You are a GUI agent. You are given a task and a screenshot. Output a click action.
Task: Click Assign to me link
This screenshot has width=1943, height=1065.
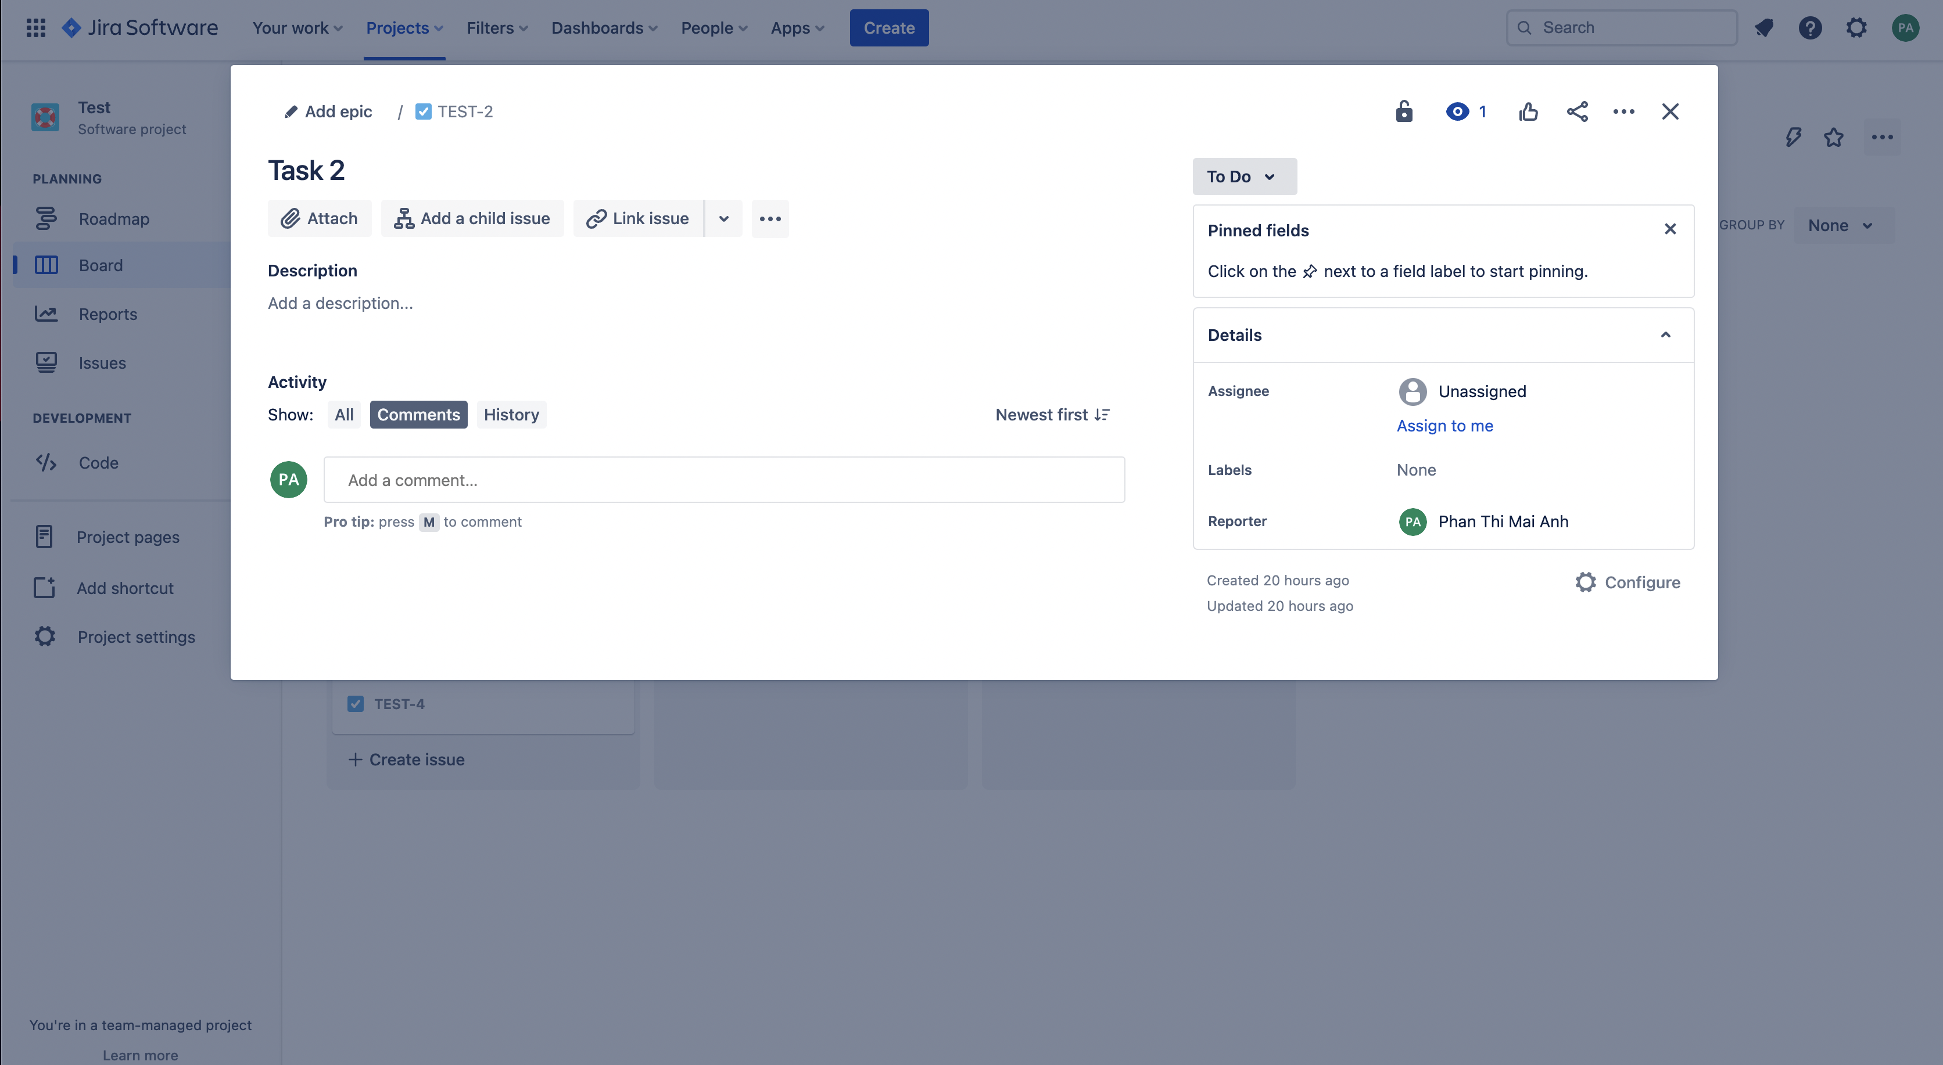(1444, 426)
